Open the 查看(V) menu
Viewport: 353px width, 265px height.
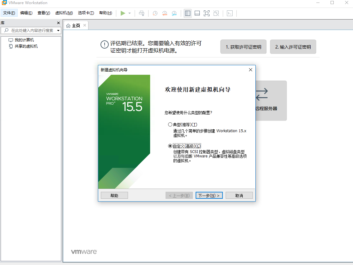pos(44,13)
